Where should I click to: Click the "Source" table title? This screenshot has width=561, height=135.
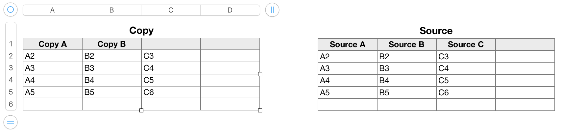tap(436, 31)
